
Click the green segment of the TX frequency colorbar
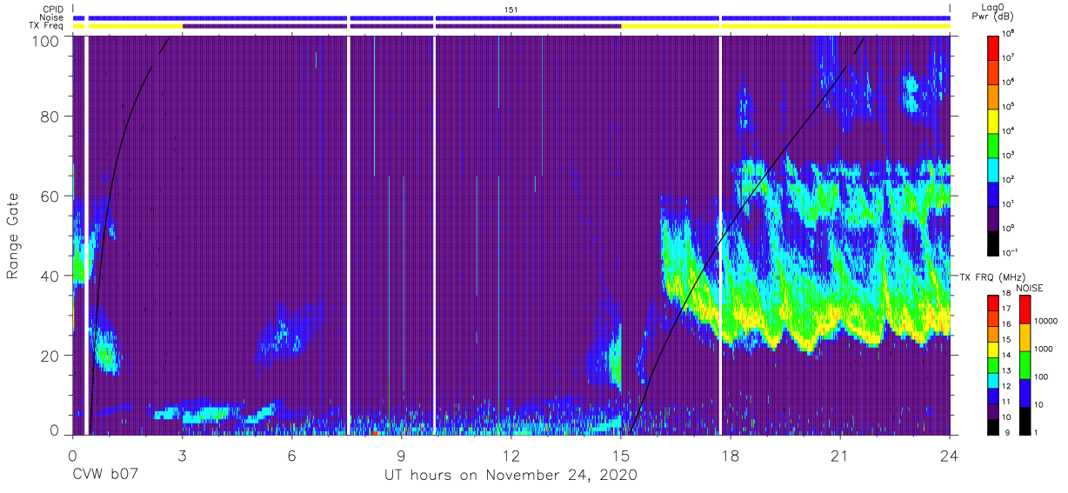tap(994, 364)
